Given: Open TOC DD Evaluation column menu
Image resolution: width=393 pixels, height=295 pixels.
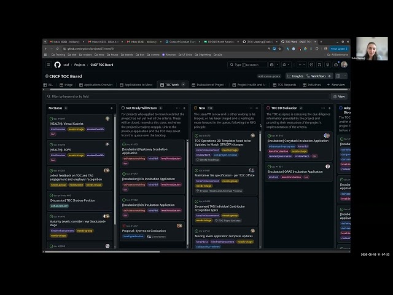Looking at the screenshot, I should click(x=323, y=108).
